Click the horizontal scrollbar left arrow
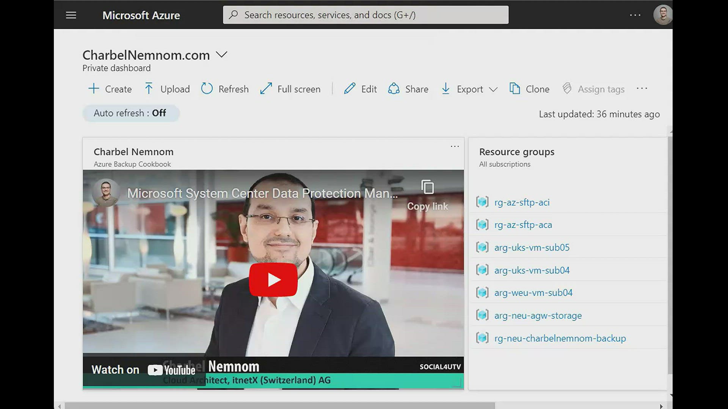This screenshot has height=409, width=728. [60, 406]
